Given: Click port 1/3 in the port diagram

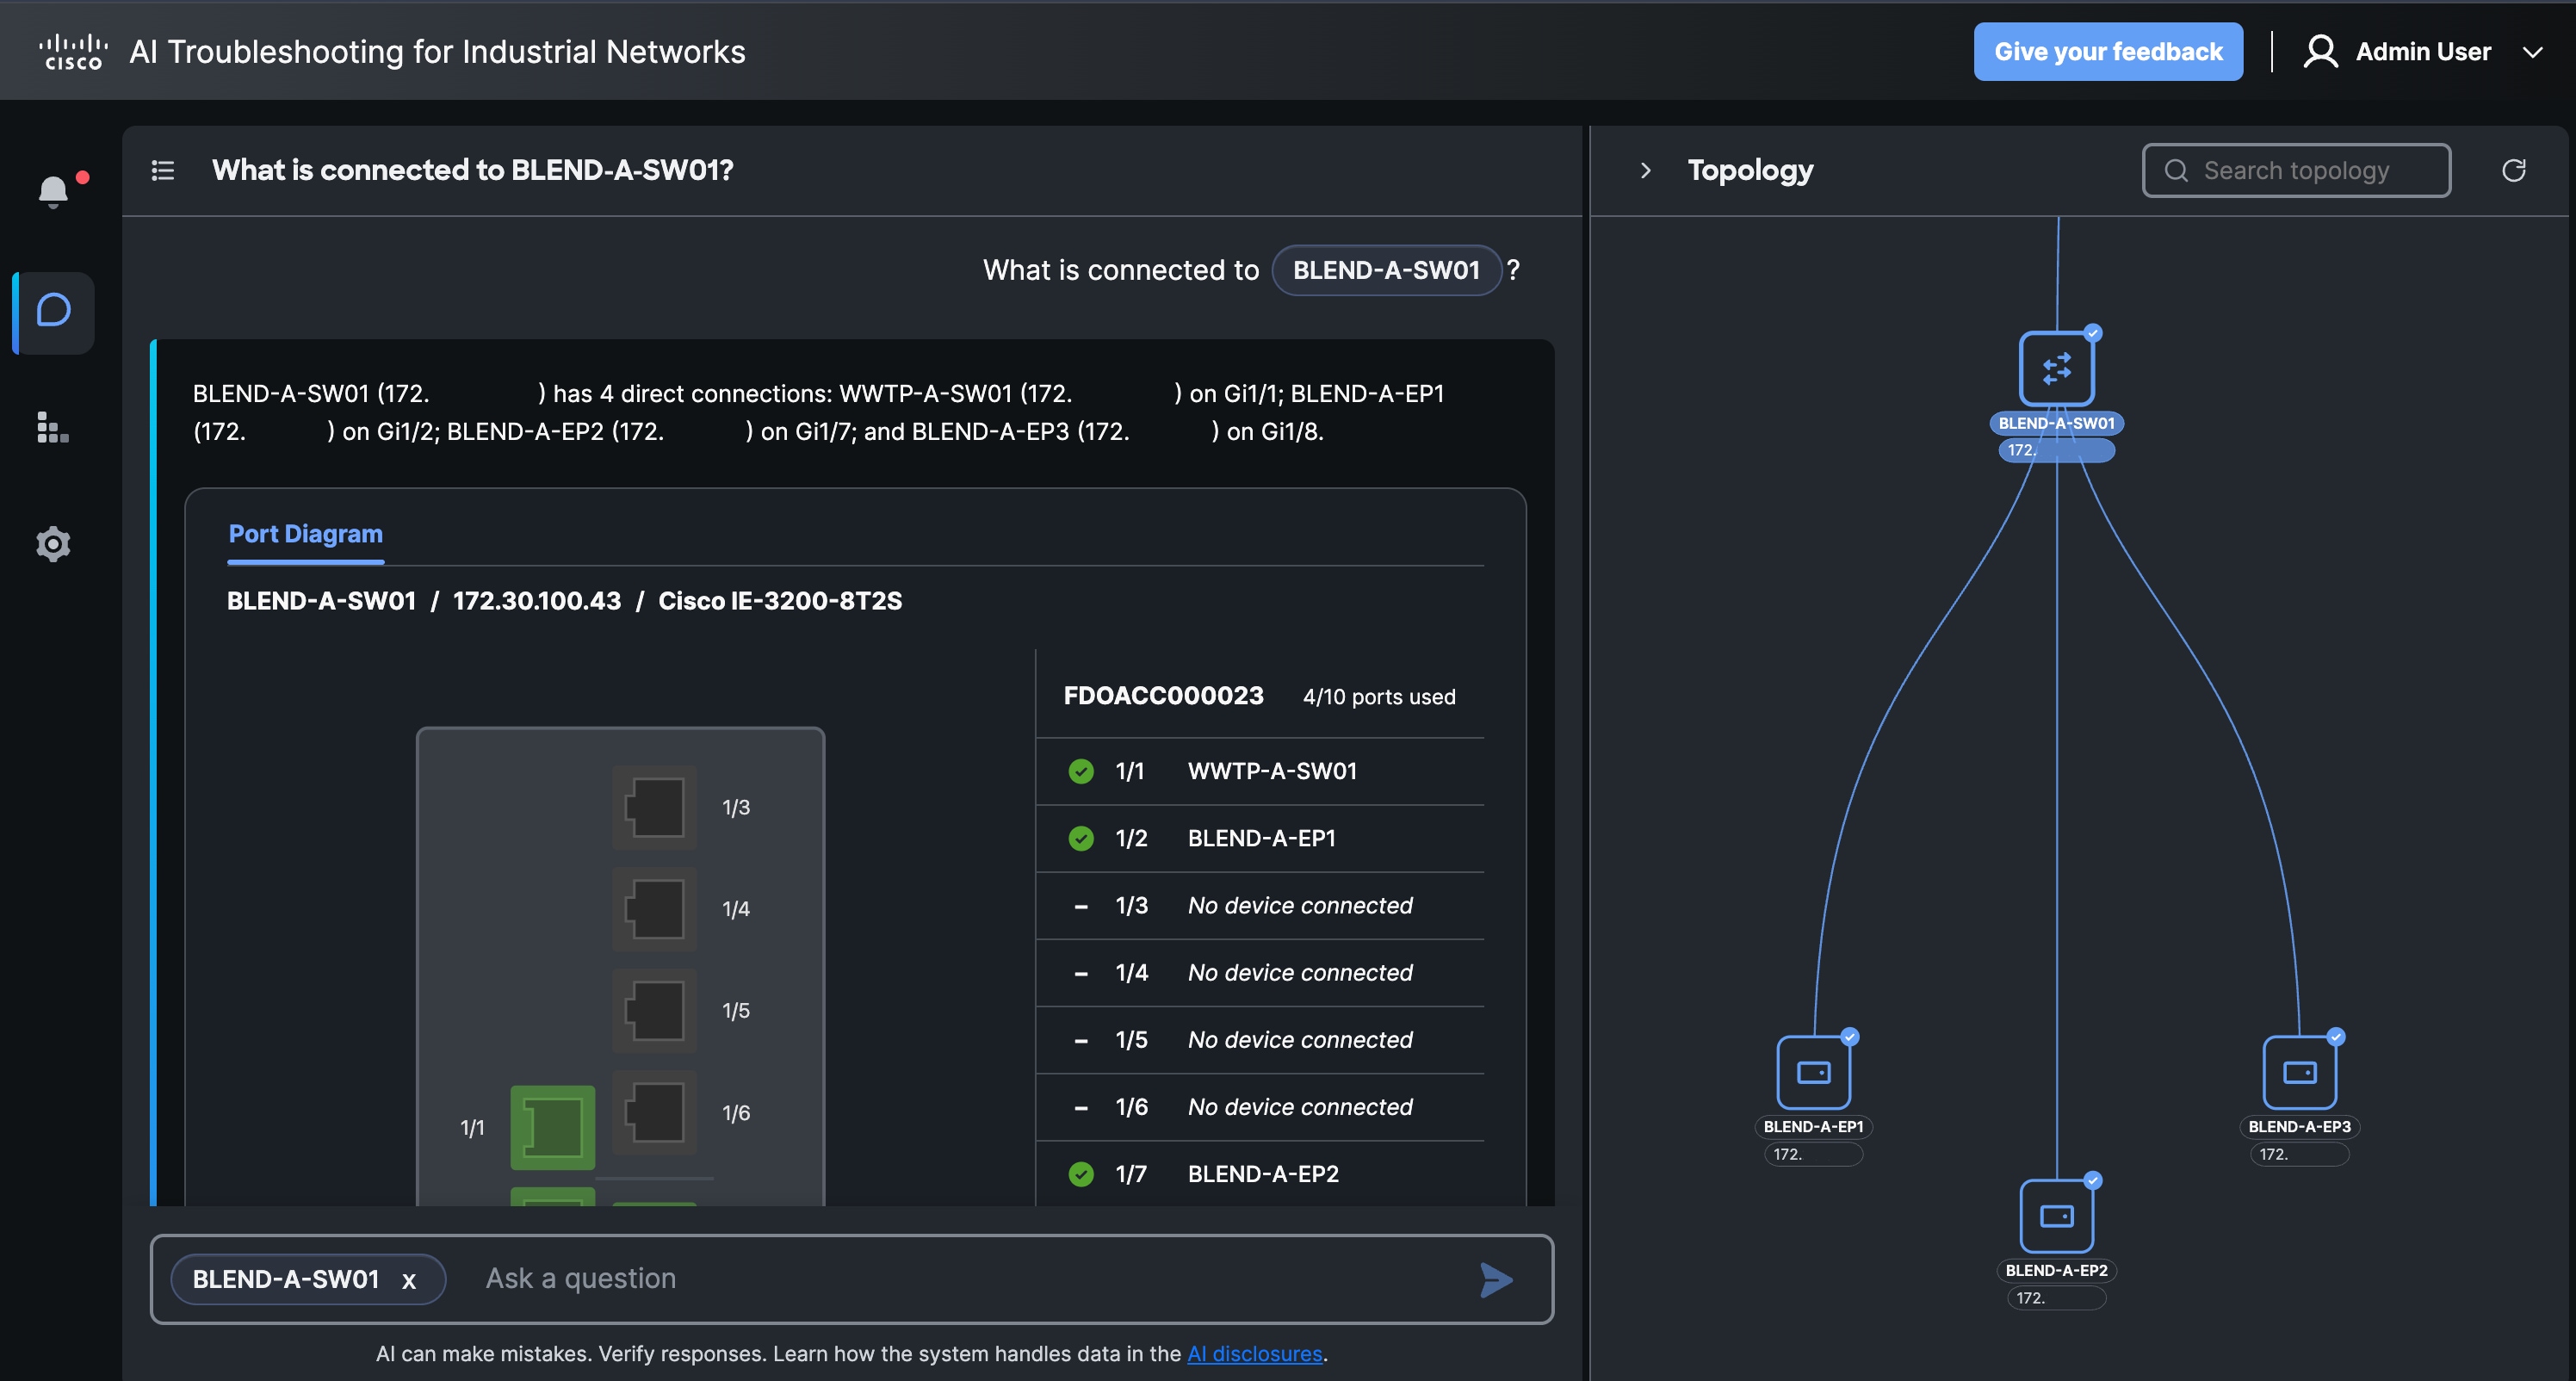Looking at the screenshot, I should click(654, 807).
